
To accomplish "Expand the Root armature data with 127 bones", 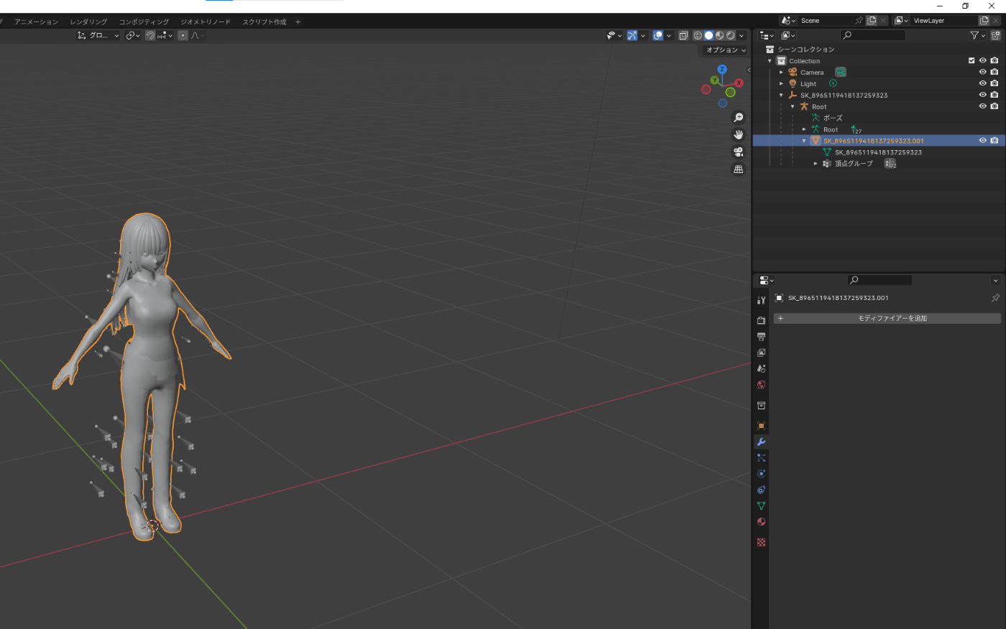I will click(x=805, y=130).
